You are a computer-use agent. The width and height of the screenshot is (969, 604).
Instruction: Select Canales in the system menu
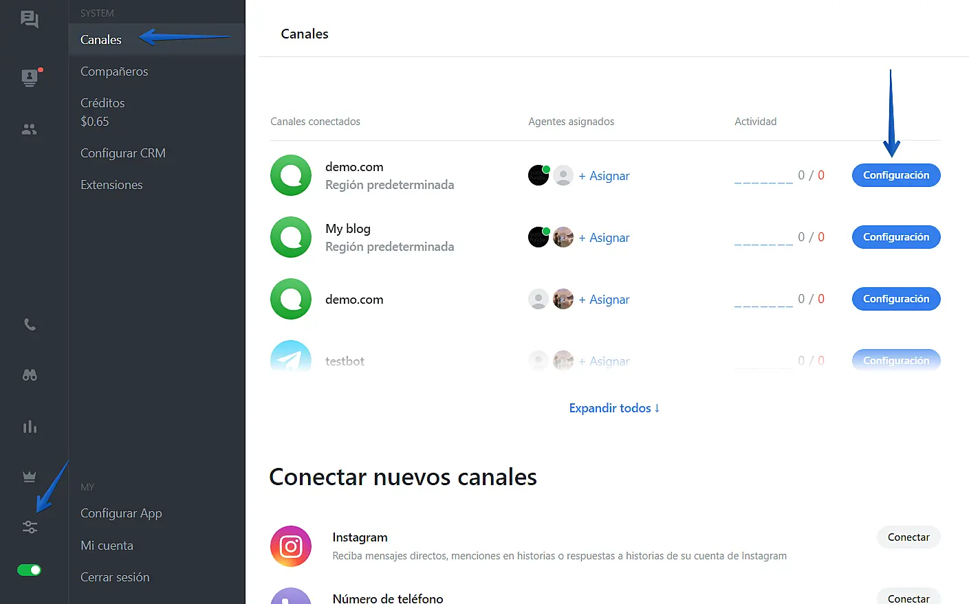pyautogui.click(x=101, y=40)
